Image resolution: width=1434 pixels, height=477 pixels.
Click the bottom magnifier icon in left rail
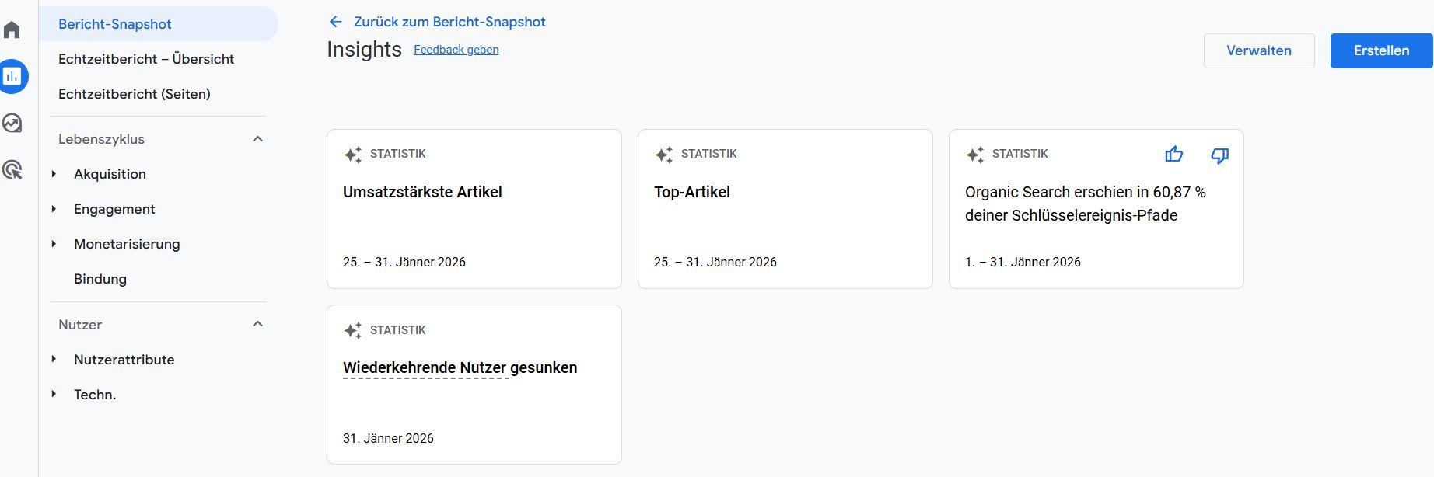coord(12,169)
